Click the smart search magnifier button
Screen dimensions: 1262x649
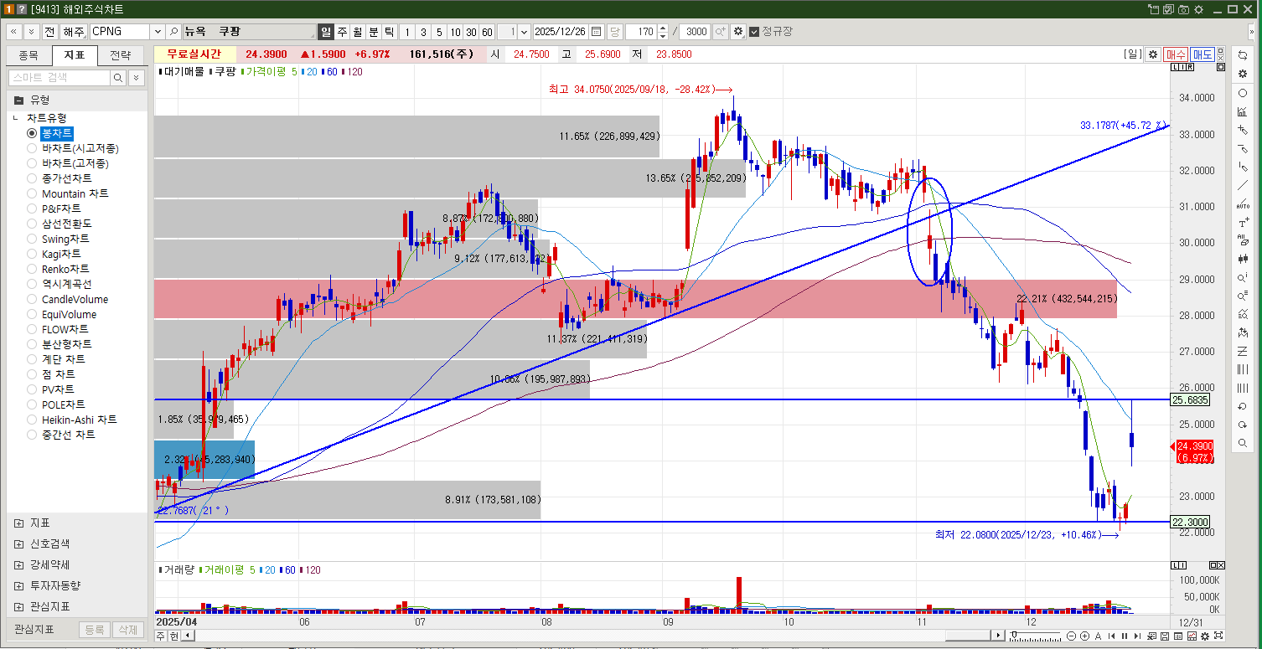click(118, 77)
